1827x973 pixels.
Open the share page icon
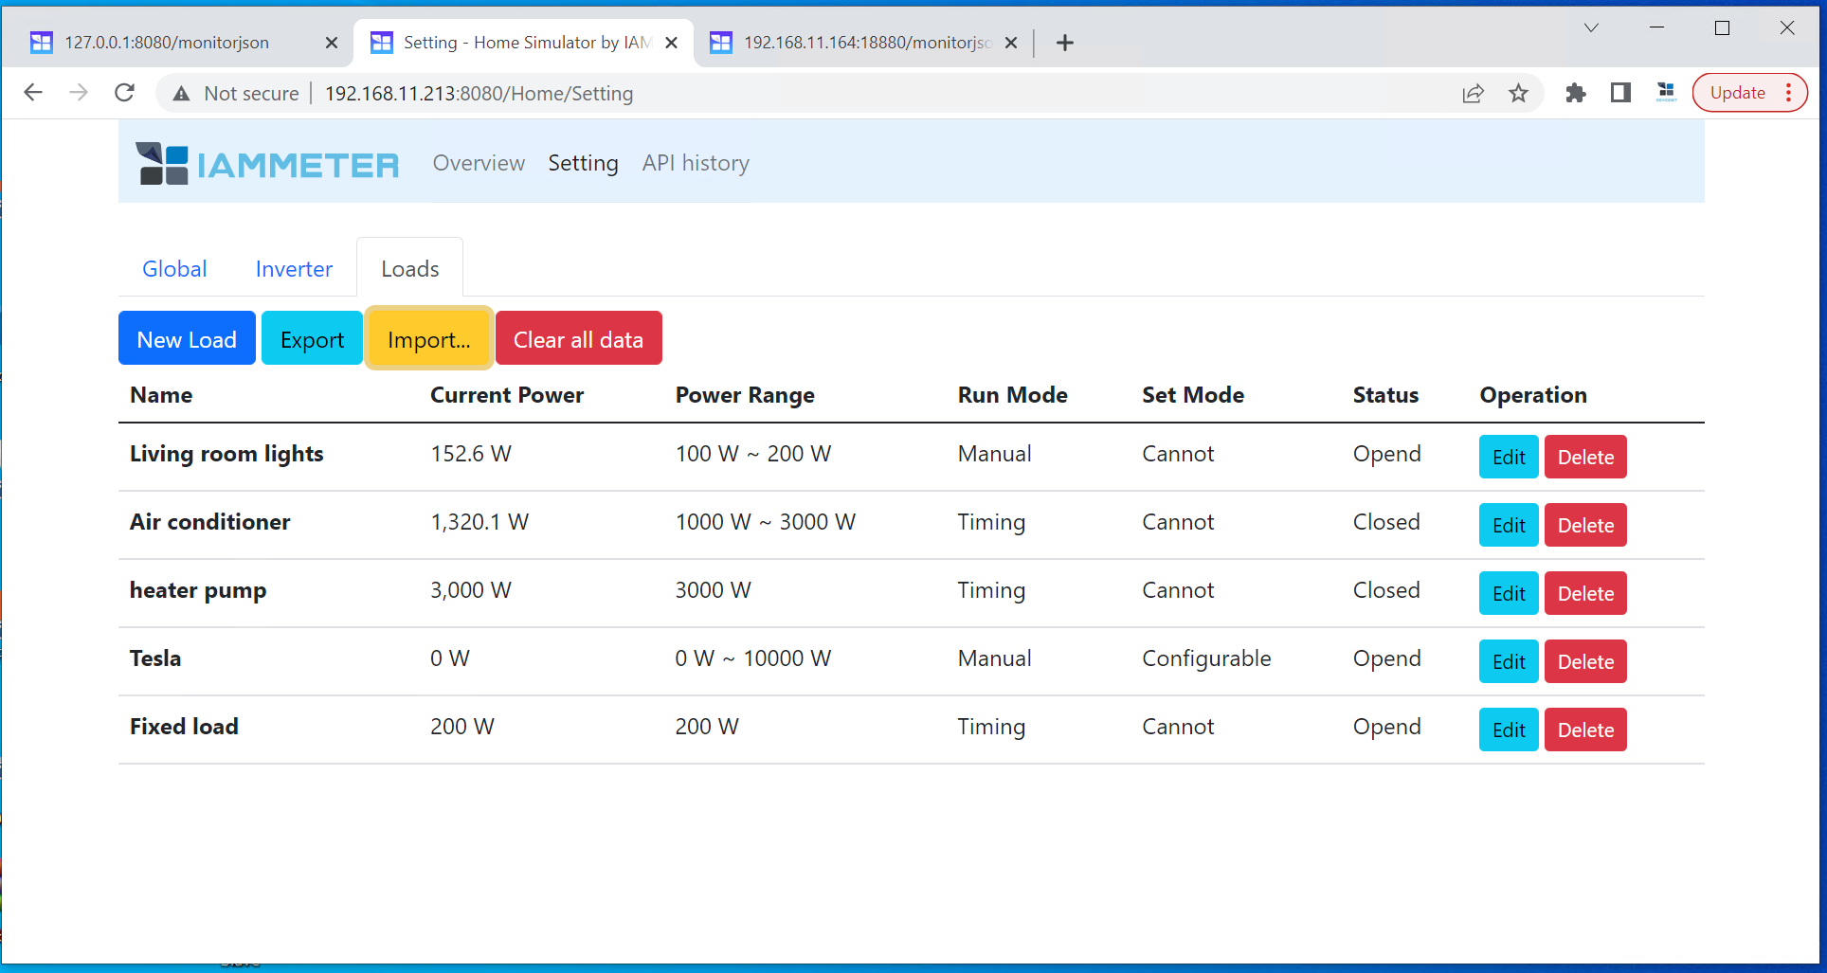click(x=1473, y=93)
